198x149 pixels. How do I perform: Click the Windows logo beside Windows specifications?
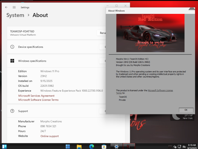tap(12, 61)
